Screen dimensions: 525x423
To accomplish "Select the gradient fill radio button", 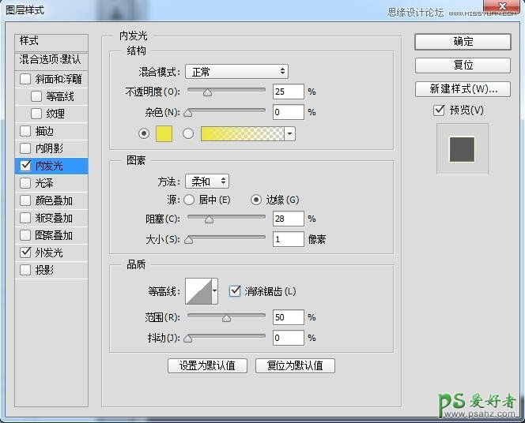I will 188,133.
